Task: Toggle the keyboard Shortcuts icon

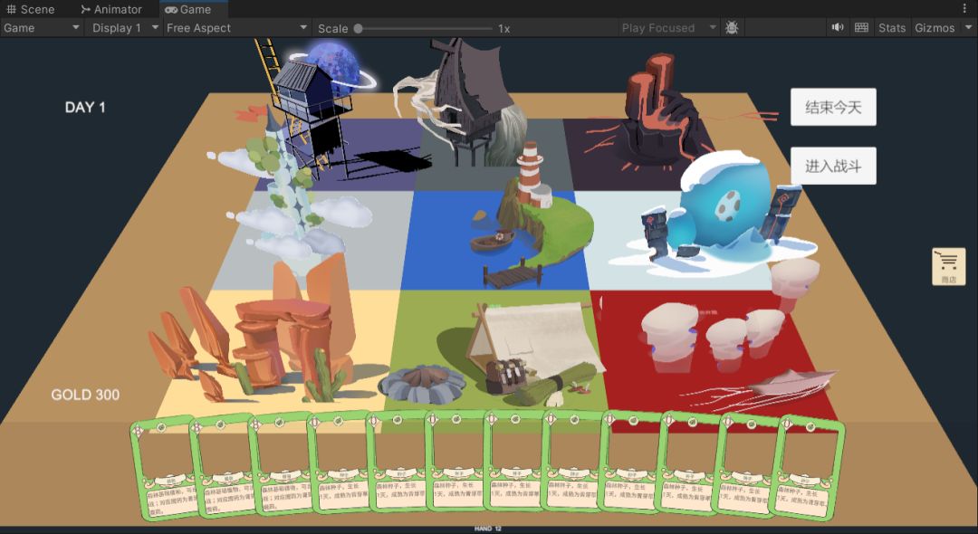Action: point(861,27)
